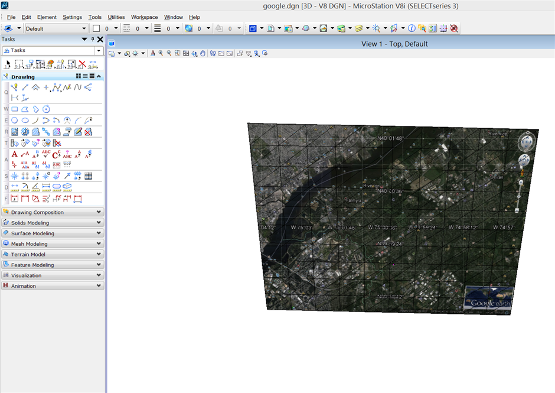Open the active color swatch picker
The height and width of the screenshot is (393, 555).
[96, 28]
